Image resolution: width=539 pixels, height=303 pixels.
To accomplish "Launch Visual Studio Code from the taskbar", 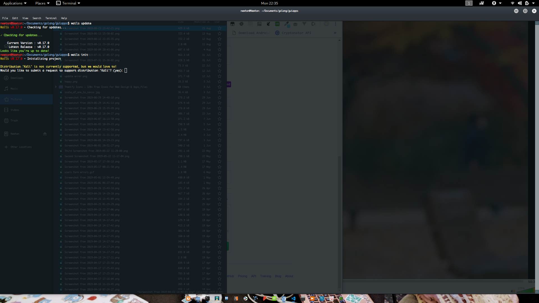I will point(293,299).
